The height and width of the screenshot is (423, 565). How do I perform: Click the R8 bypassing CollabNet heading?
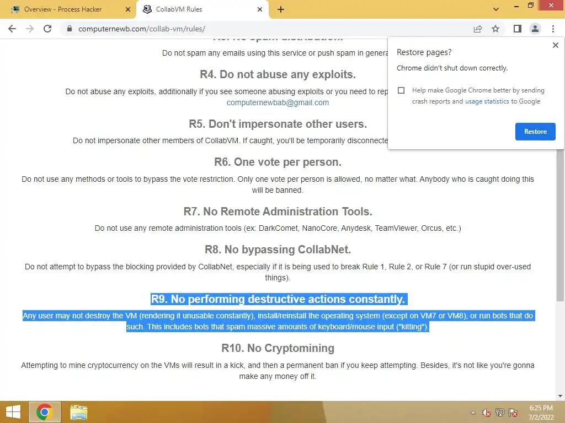(x=278, y=250)
